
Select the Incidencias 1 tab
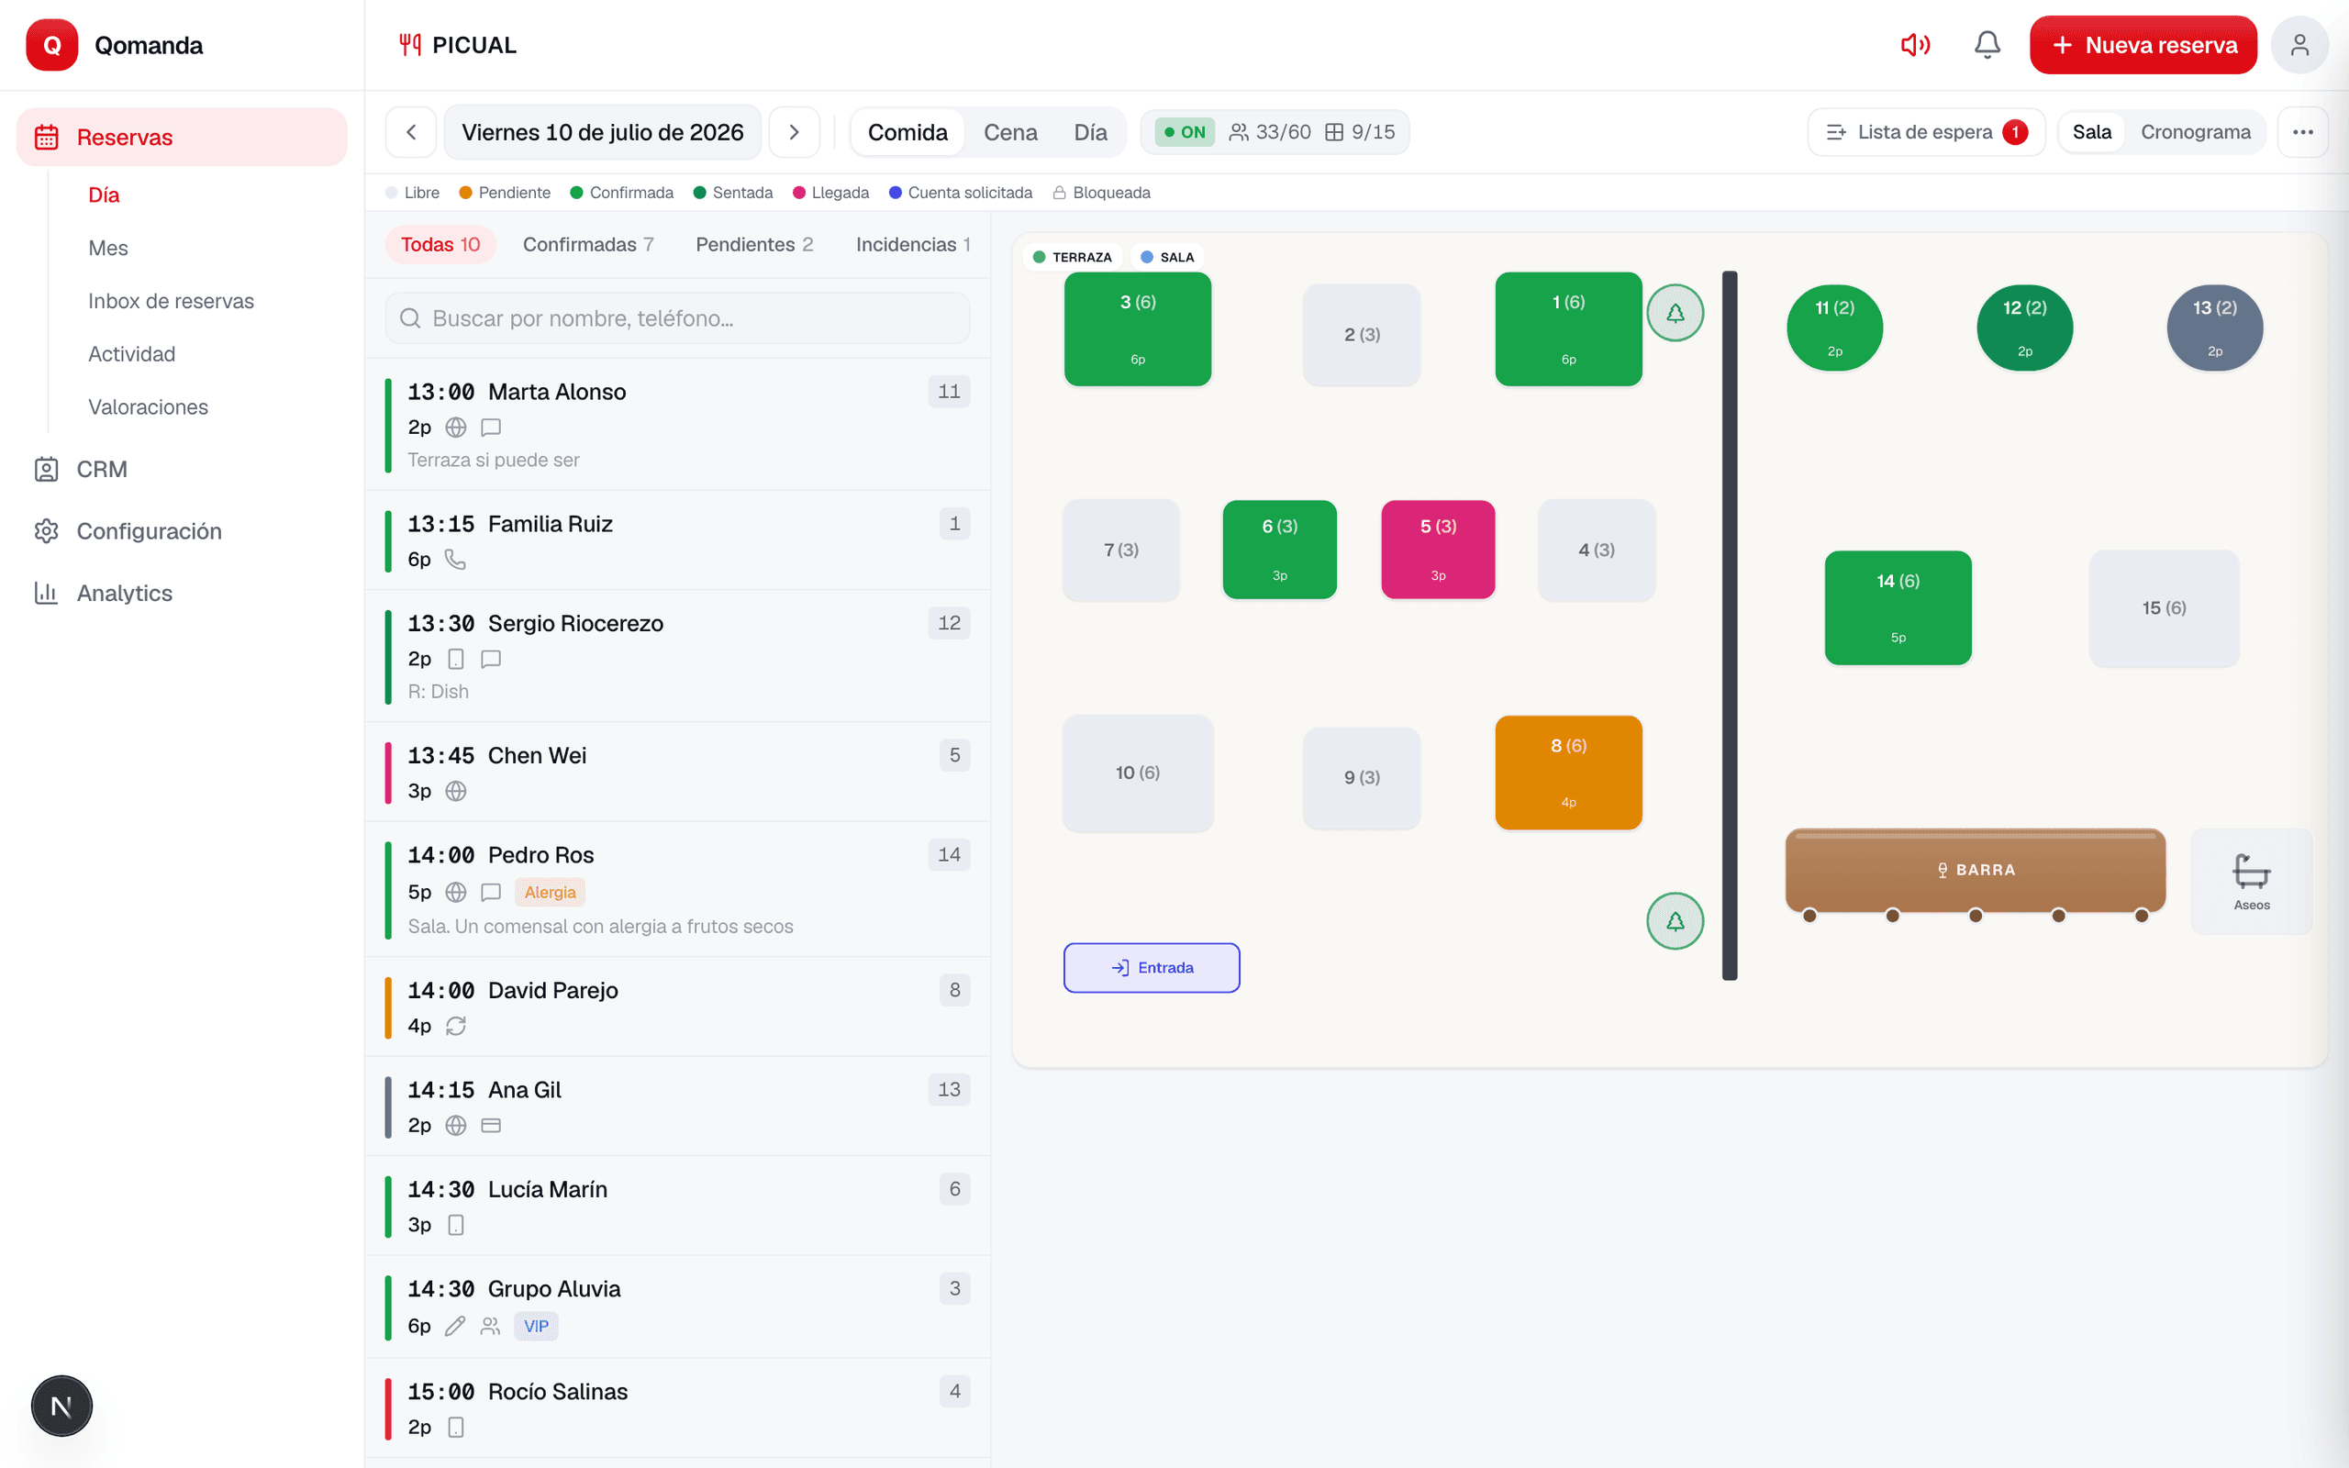(x=912, y=245)
